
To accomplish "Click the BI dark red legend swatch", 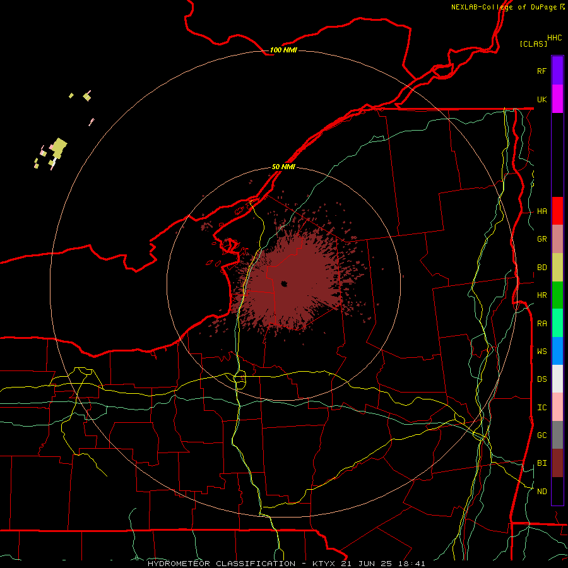I will (x=557, y=463).
